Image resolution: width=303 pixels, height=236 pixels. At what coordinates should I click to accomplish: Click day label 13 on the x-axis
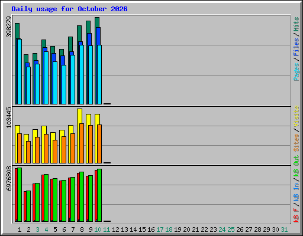pyautogui.click(x=124, y=230)
